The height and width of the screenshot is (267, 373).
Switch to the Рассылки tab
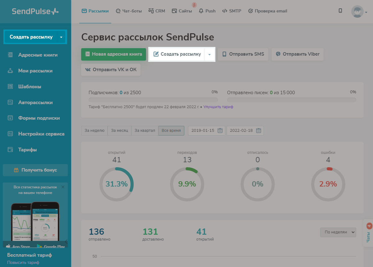coord(95,11)
